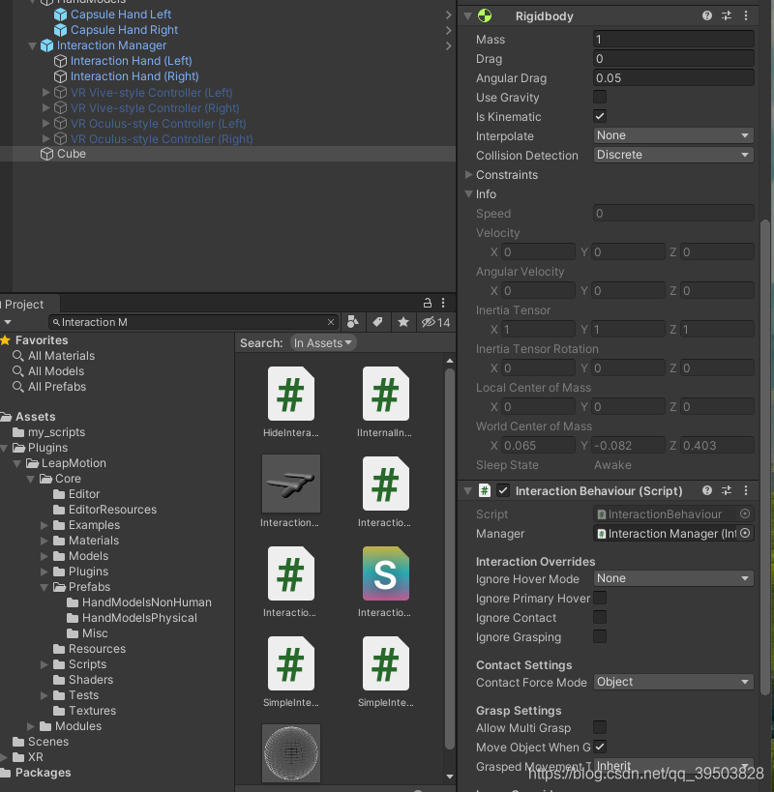Clear the Project search field

(x=331, y=322)
